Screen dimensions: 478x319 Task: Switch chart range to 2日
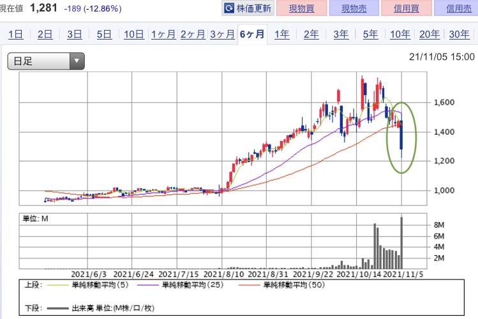click(x=45, y=34)
